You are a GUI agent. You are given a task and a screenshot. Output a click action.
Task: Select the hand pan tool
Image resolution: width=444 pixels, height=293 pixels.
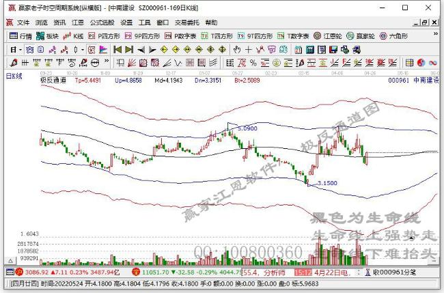pyautogui.click(x=237, y=50)
